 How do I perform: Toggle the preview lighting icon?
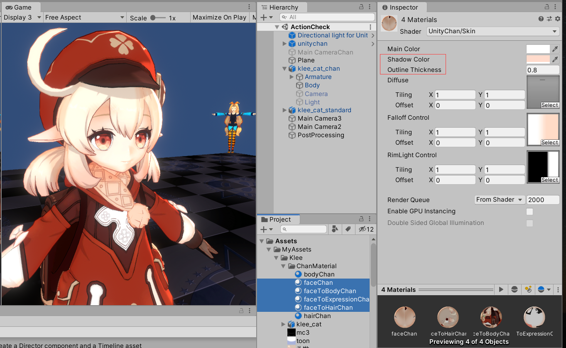click(528, 289)
